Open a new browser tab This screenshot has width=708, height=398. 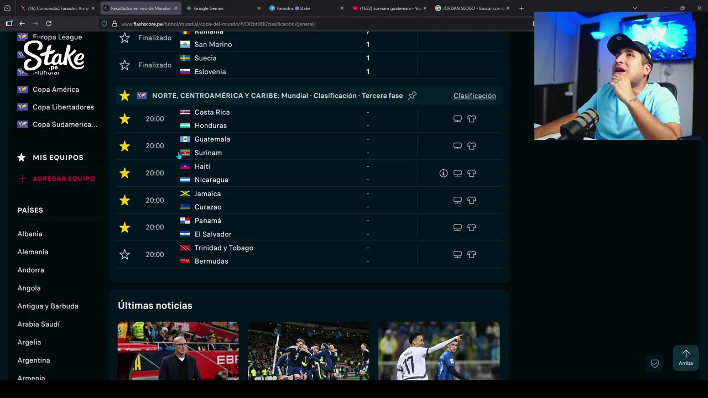(x=521, y=8)
